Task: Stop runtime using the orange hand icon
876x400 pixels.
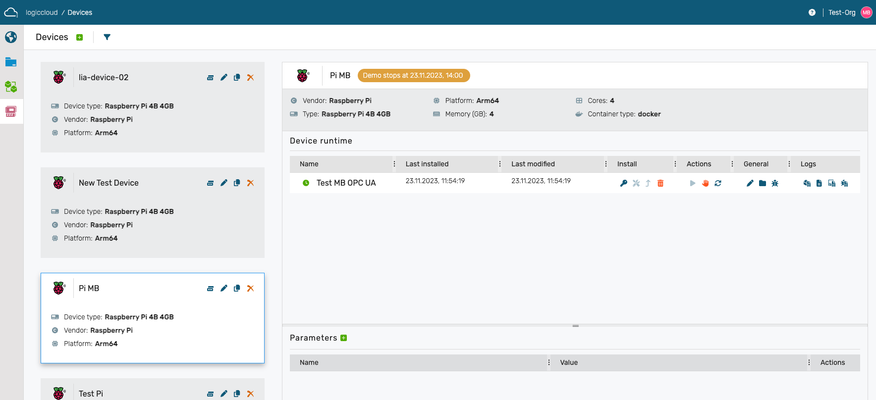Action: point(706,184)
